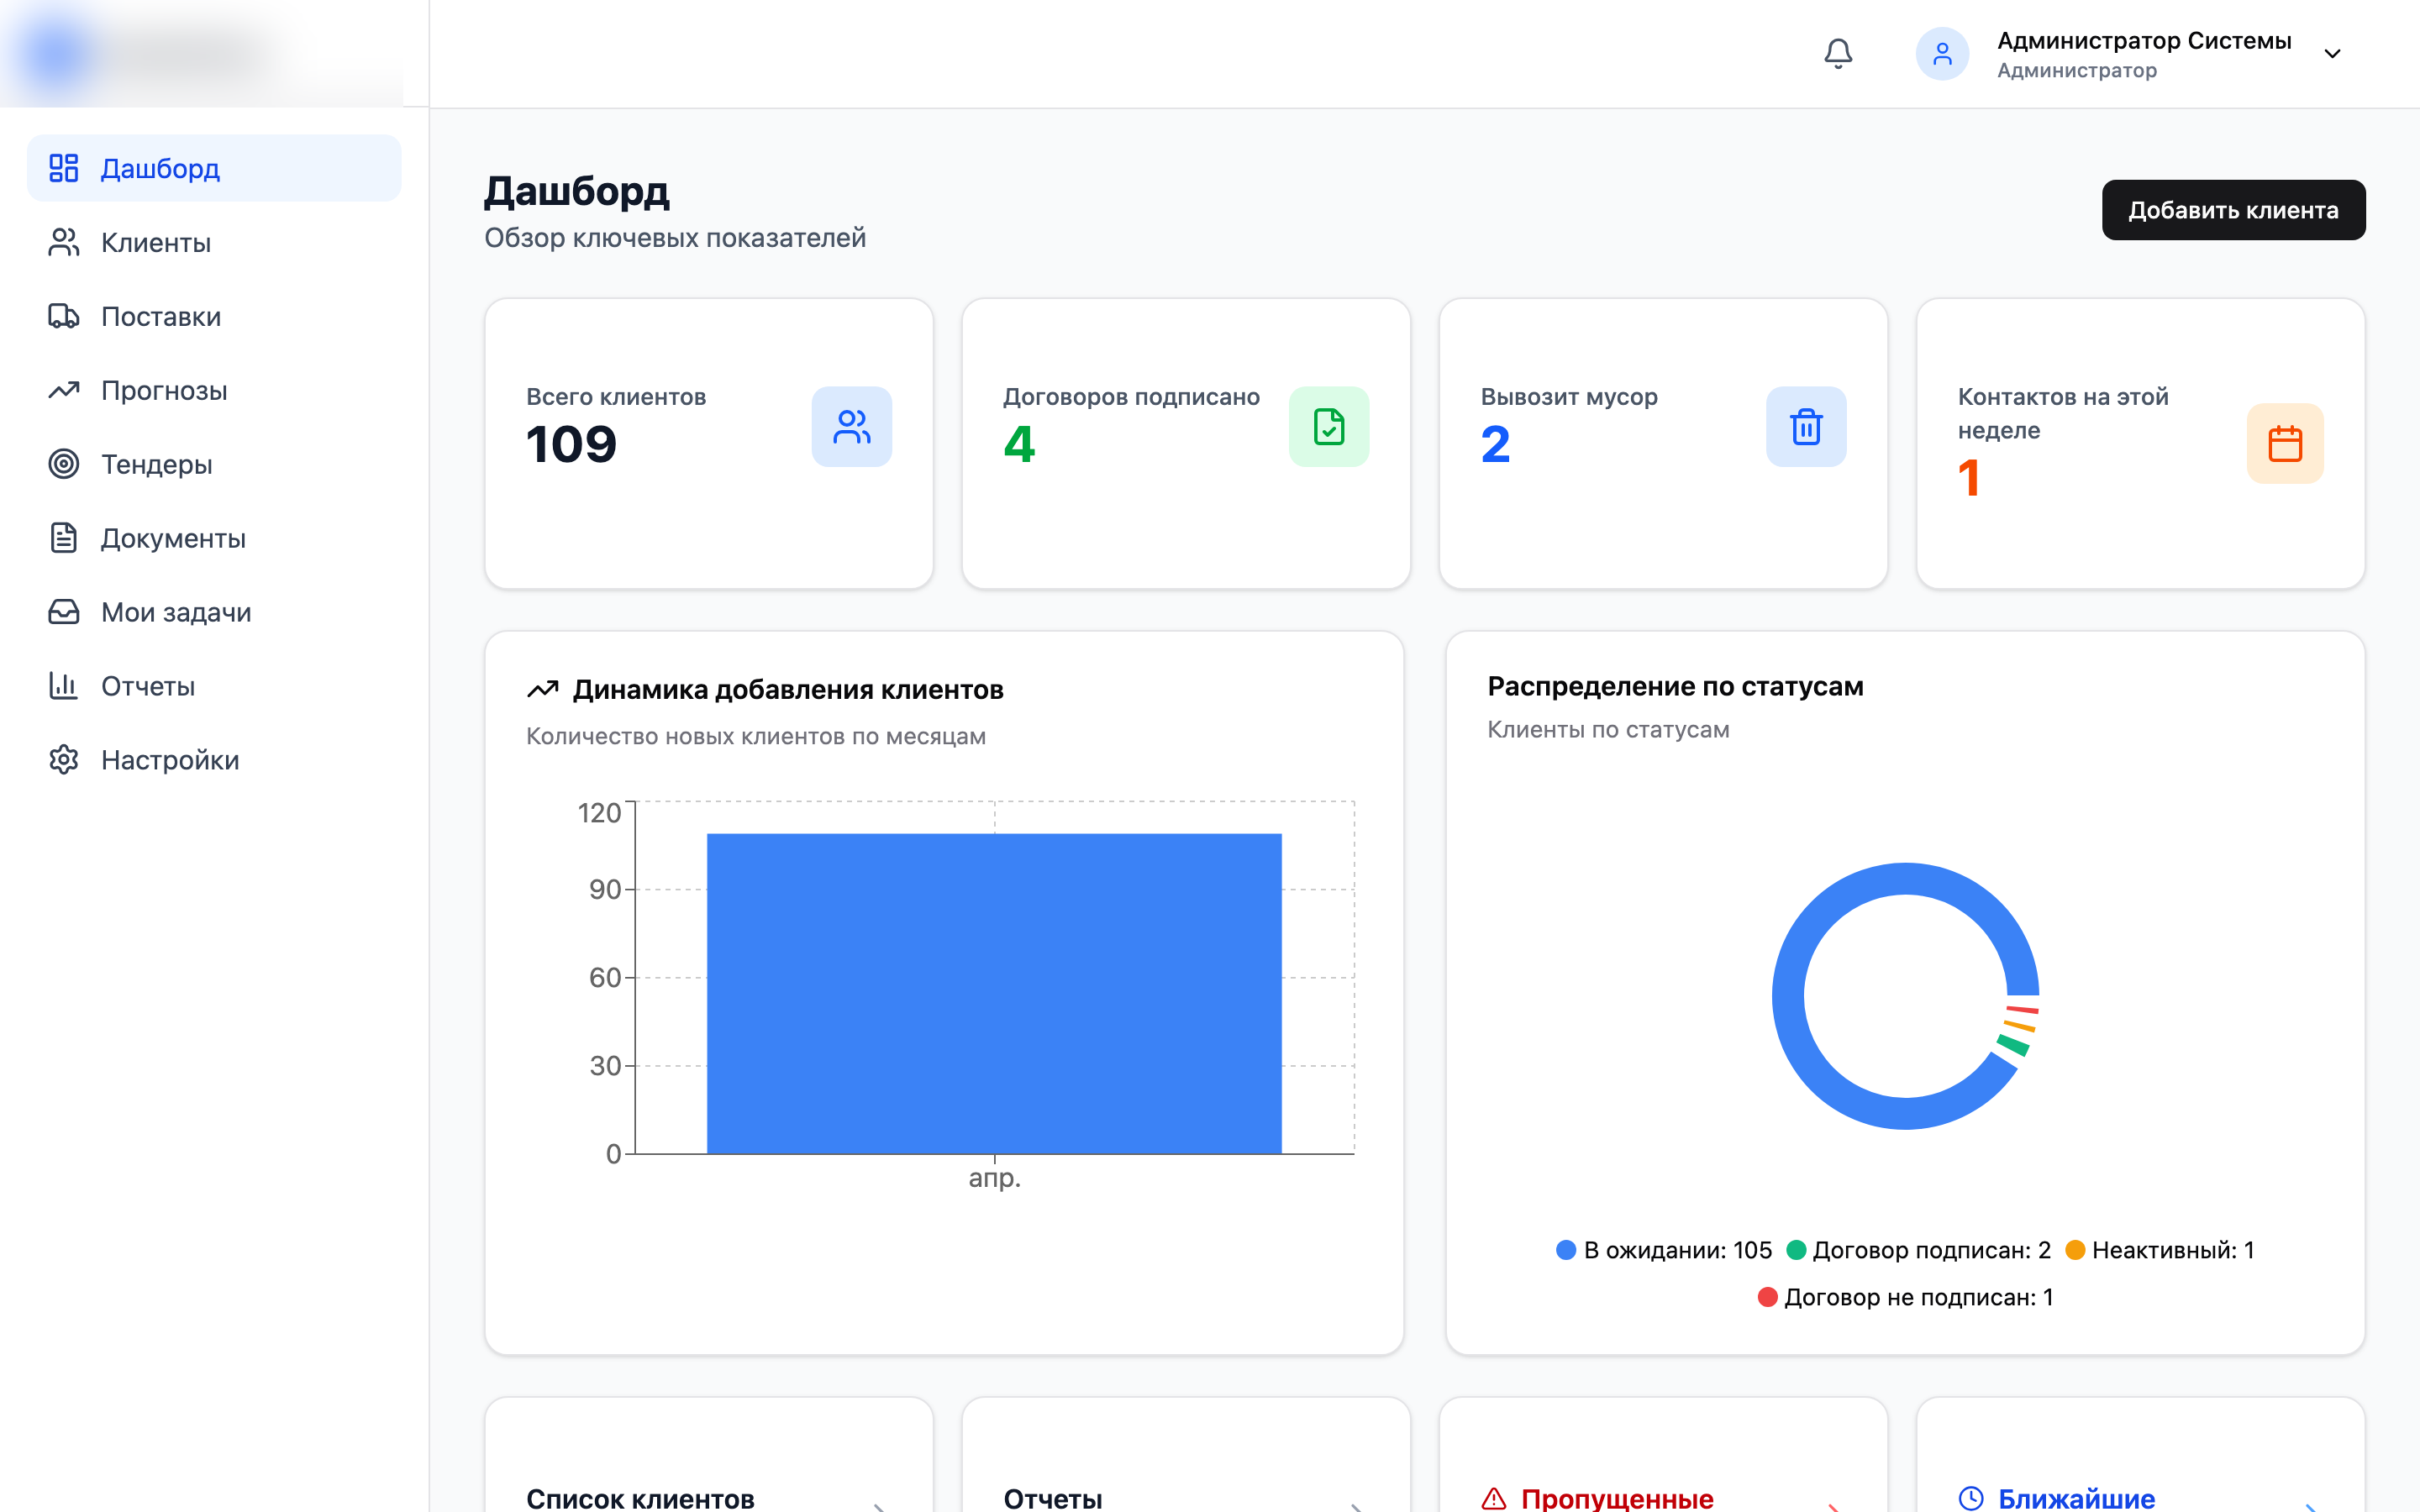
Task: Click the Отчеты bar chart icon
Action: 64,686
